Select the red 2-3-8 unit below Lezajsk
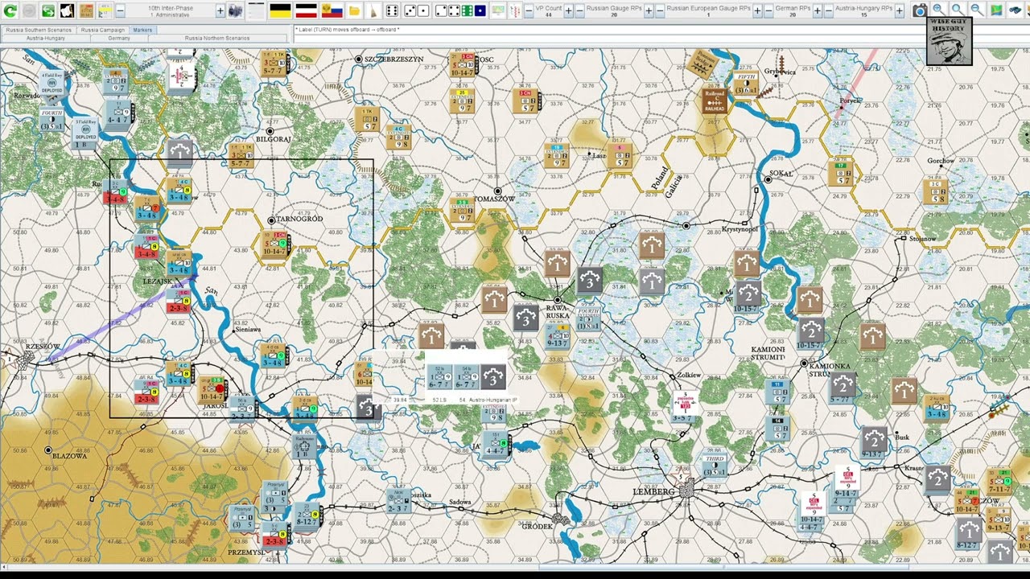 [178, 302]
